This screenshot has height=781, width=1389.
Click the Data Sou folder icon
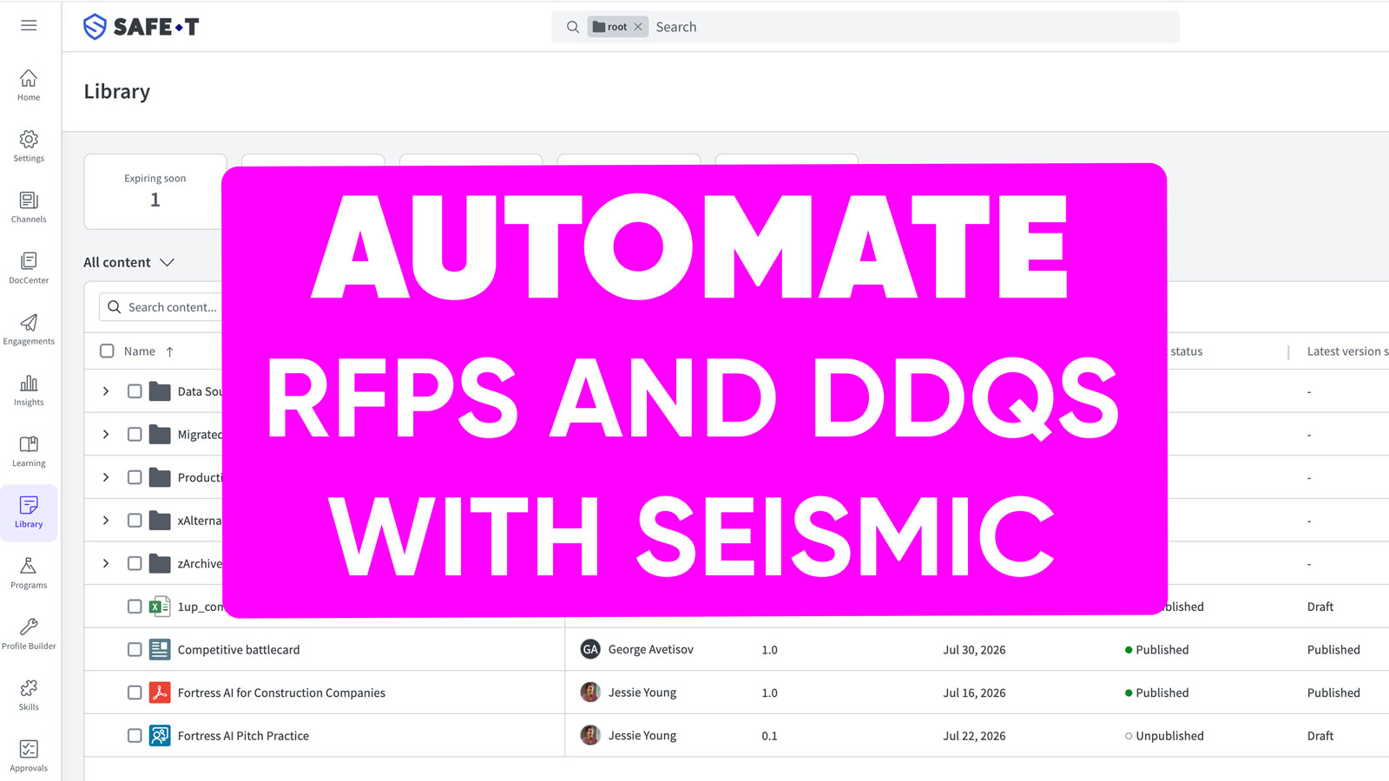(x=160, y=391)
